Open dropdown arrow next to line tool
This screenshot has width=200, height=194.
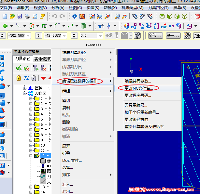[x=24, y=26]
